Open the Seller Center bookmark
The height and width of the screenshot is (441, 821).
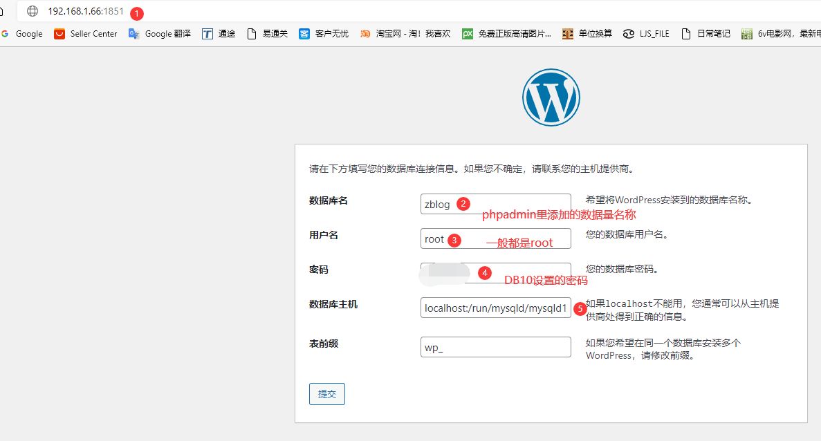click(x=86, y=33)
